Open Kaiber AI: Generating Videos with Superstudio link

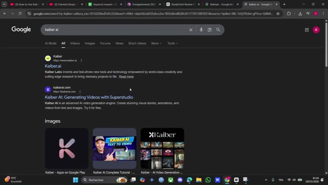point(89,97)
